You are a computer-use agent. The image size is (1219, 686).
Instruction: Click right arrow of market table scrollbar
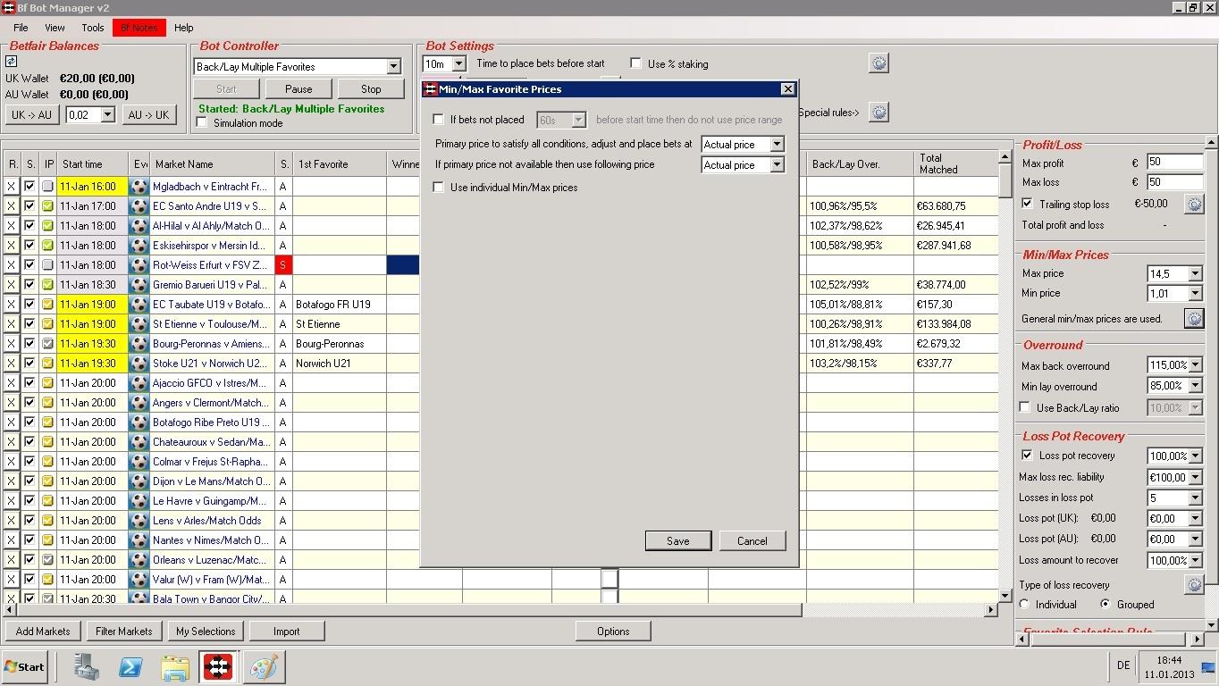click(990, 610)
